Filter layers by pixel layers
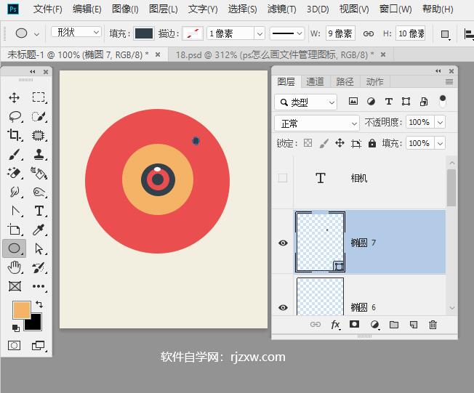This screenshot has width=474, height=393. [353, 101]
